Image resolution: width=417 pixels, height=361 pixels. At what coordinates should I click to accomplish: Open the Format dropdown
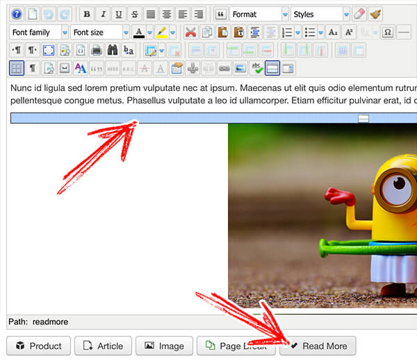tap(259, 14)
